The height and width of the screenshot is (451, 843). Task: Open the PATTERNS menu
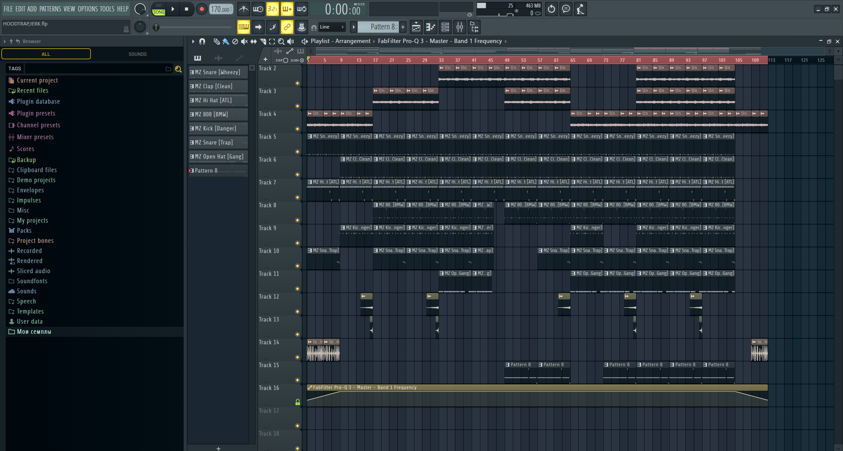[50, 9]
